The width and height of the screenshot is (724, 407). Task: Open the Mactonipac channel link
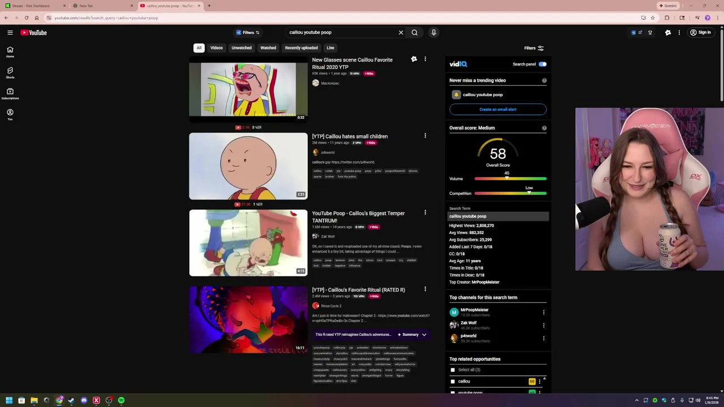(x=330, y=83)
